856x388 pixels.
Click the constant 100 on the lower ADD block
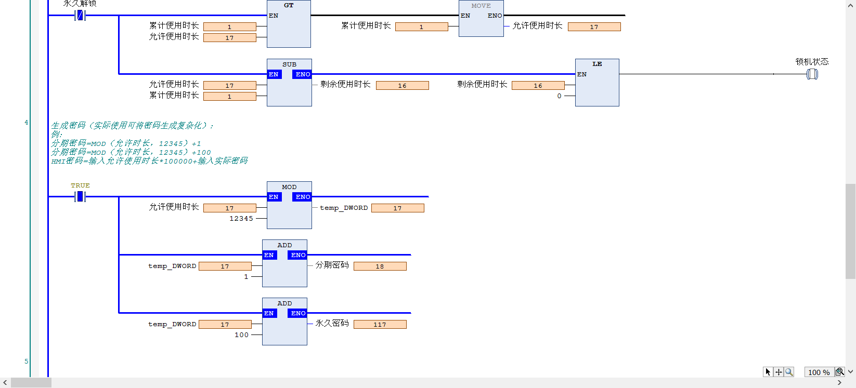tap(241, 335)
